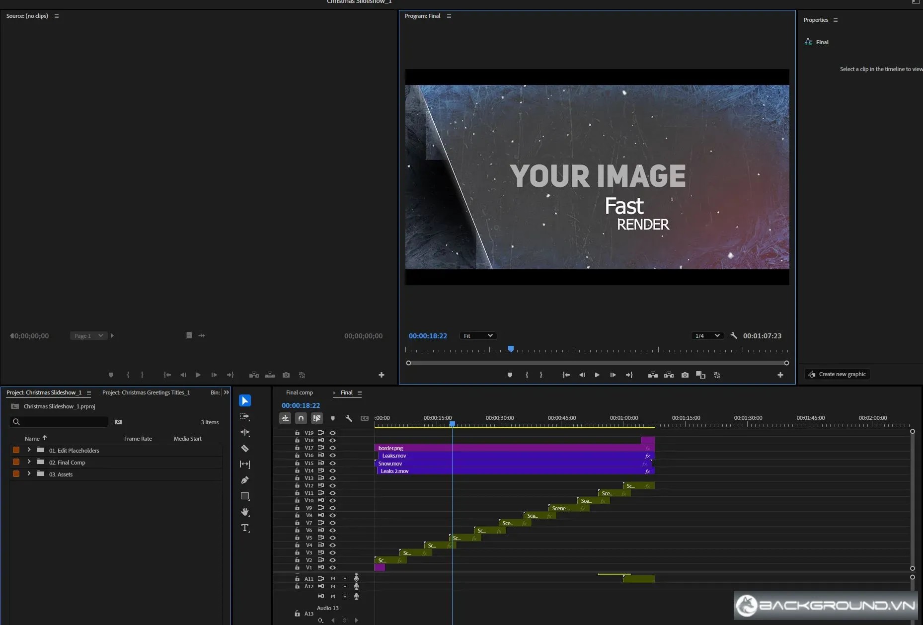Select the Razor tool

pos(245,449)
